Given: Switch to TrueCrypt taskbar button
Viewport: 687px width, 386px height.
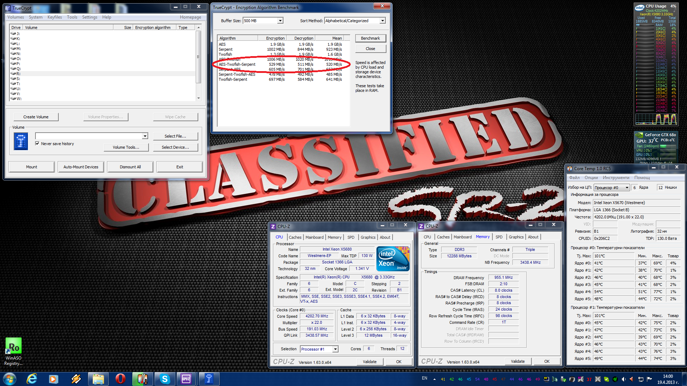Looking at the screenshot, I should tap(209, 379).
